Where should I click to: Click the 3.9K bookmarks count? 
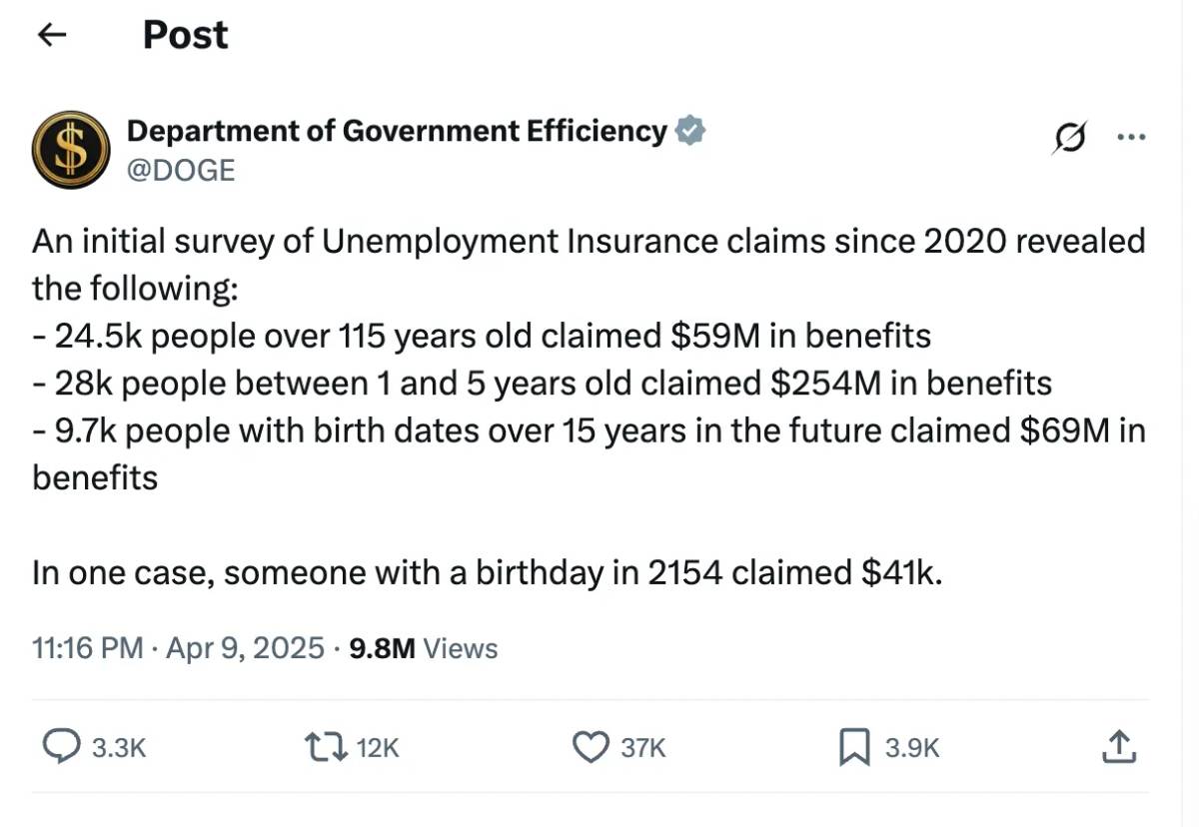[912, 748]
